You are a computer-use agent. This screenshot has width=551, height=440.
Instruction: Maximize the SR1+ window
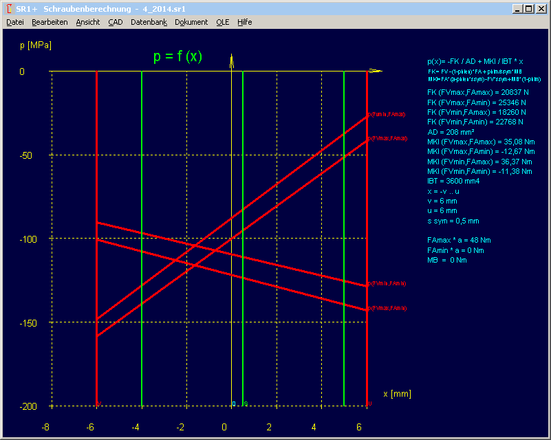(528, 8)
